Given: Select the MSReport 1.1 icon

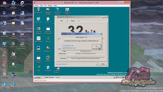Looking at the screenshot, I should coord(48,49).
